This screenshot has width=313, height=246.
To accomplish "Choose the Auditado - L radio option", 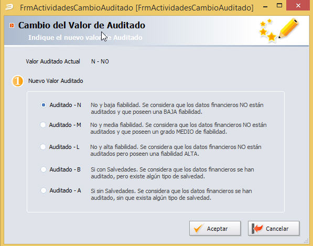I will point(43,147).
